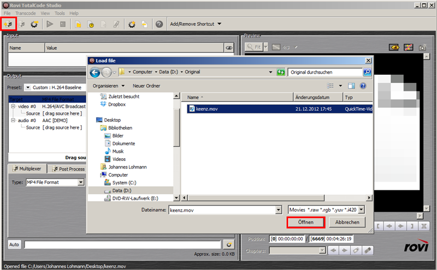Open the Tools menu
Screen dimensions: 437x270
tap(60, 13)
